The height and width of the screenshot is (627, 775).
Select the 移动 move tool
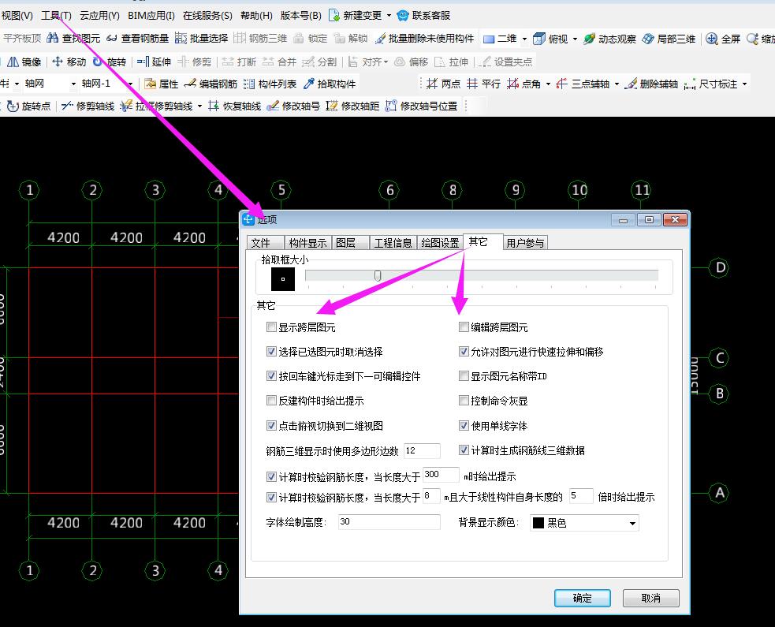click(x=69, y=62)
